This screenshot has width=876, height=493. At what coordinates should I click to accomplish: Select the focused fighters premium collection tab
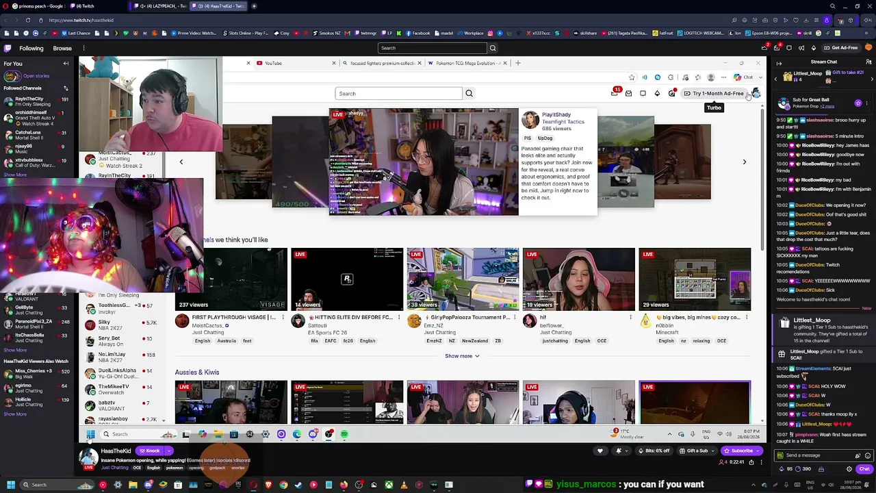point(381,63)
